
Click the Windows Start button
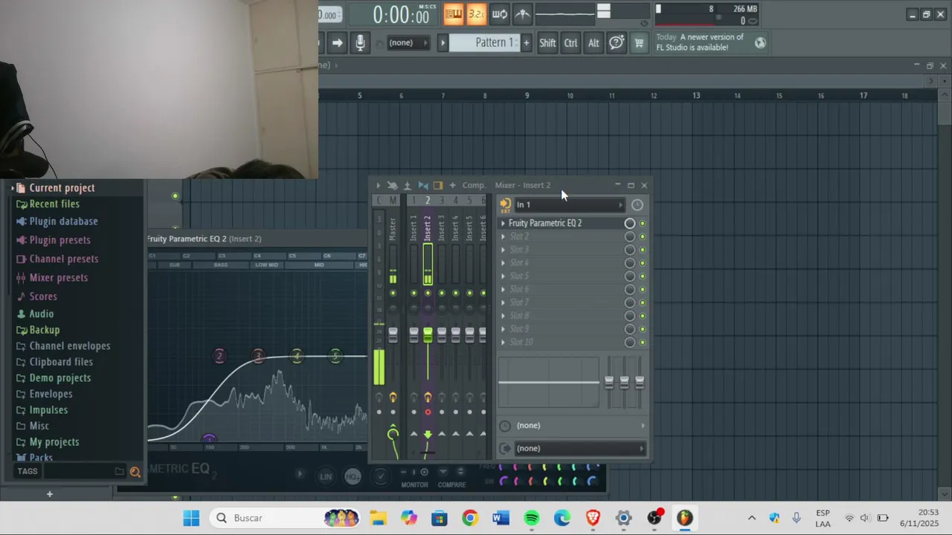pyautogui.click(x=191, y=518)
